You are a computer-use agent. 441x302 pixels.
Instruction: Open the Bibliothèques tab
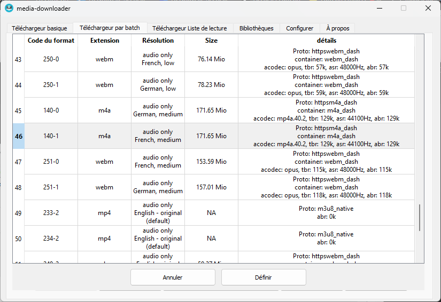tap(256, 28)
